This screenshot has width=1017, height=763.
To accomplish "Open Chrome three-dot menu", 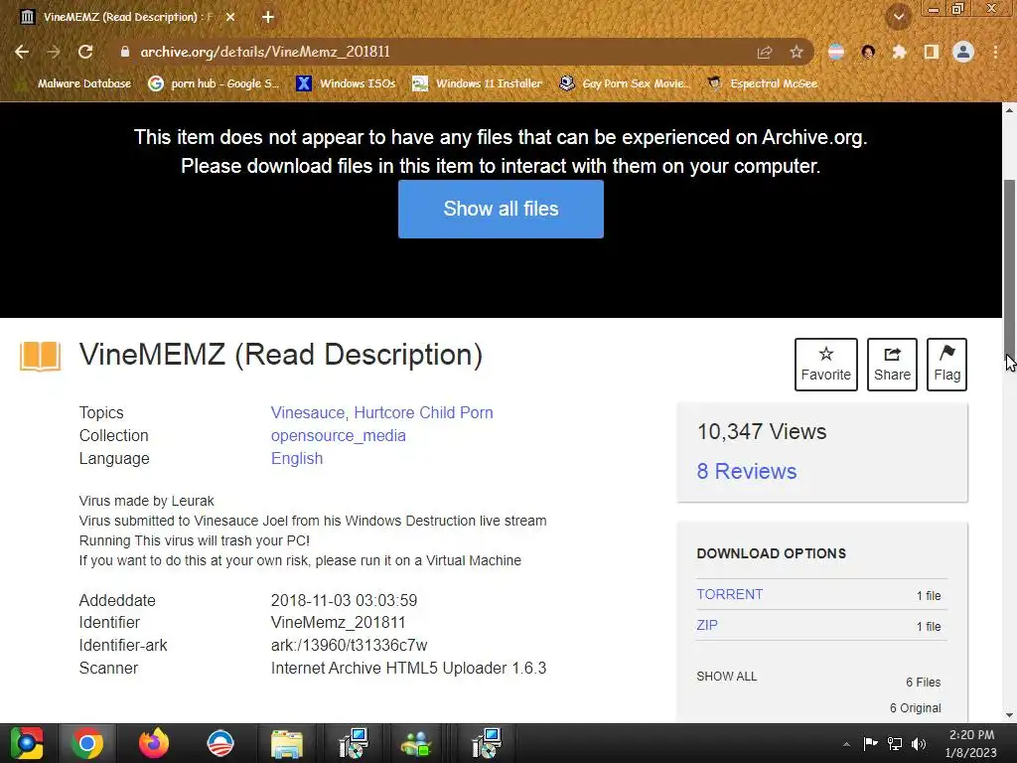I will tap(995, 52).
